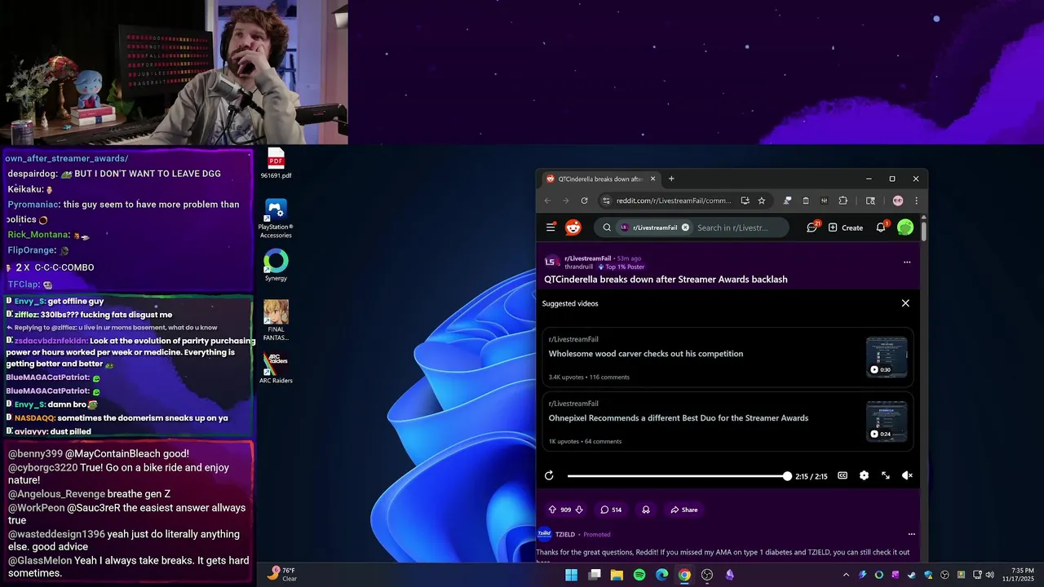Click the install app icon in address bar
This screenshot has height=587, width=1044.
(745, 201)
